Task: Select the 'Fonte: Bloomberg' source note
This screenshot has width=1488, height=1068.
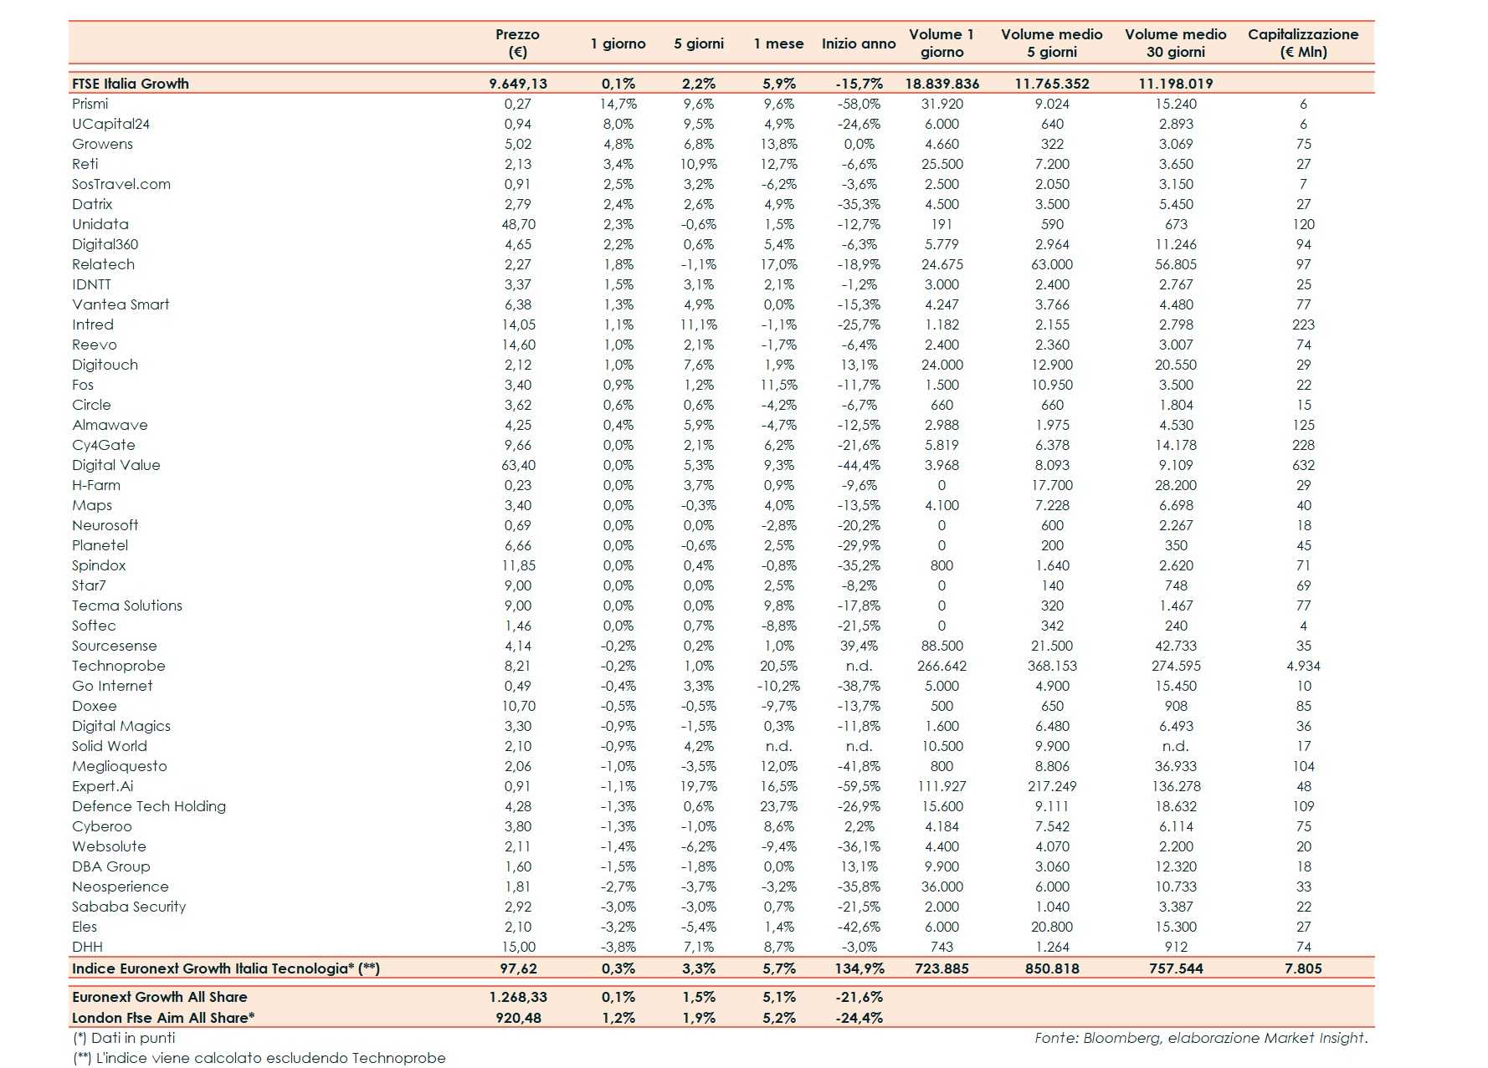Action: 1201,1038
